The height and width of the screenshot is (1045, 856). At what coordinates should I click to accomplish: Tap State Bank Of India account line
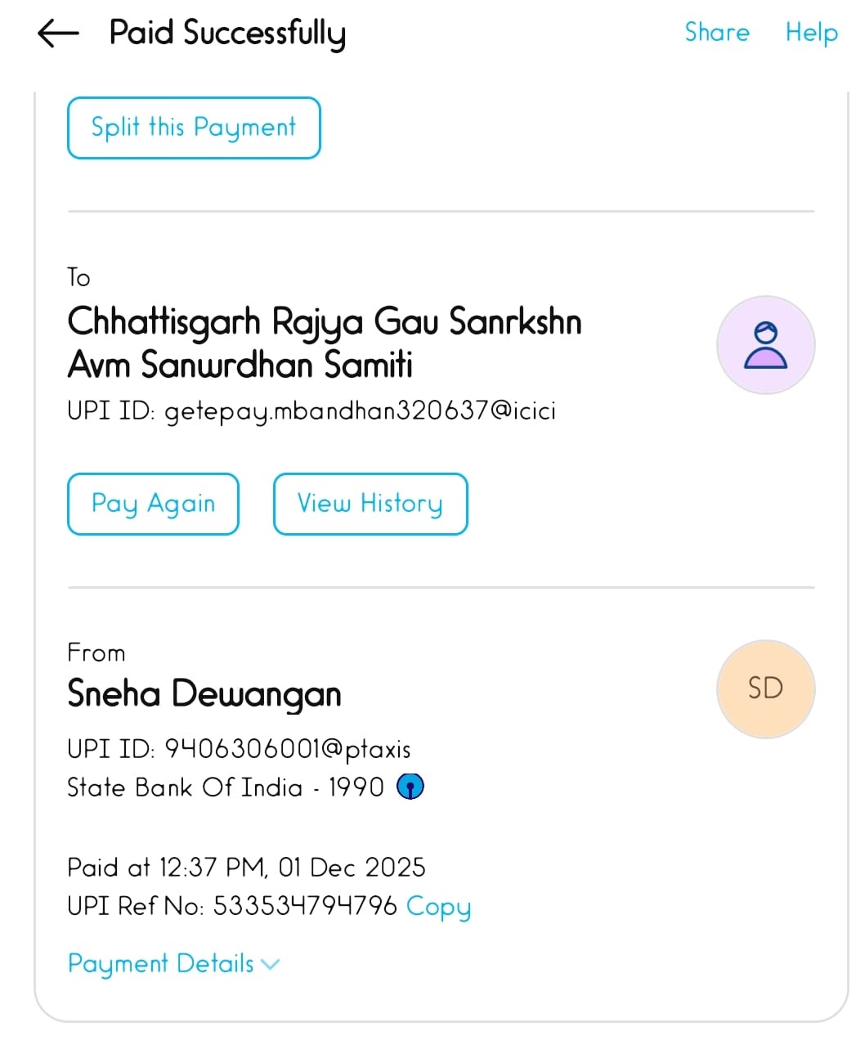225,787
